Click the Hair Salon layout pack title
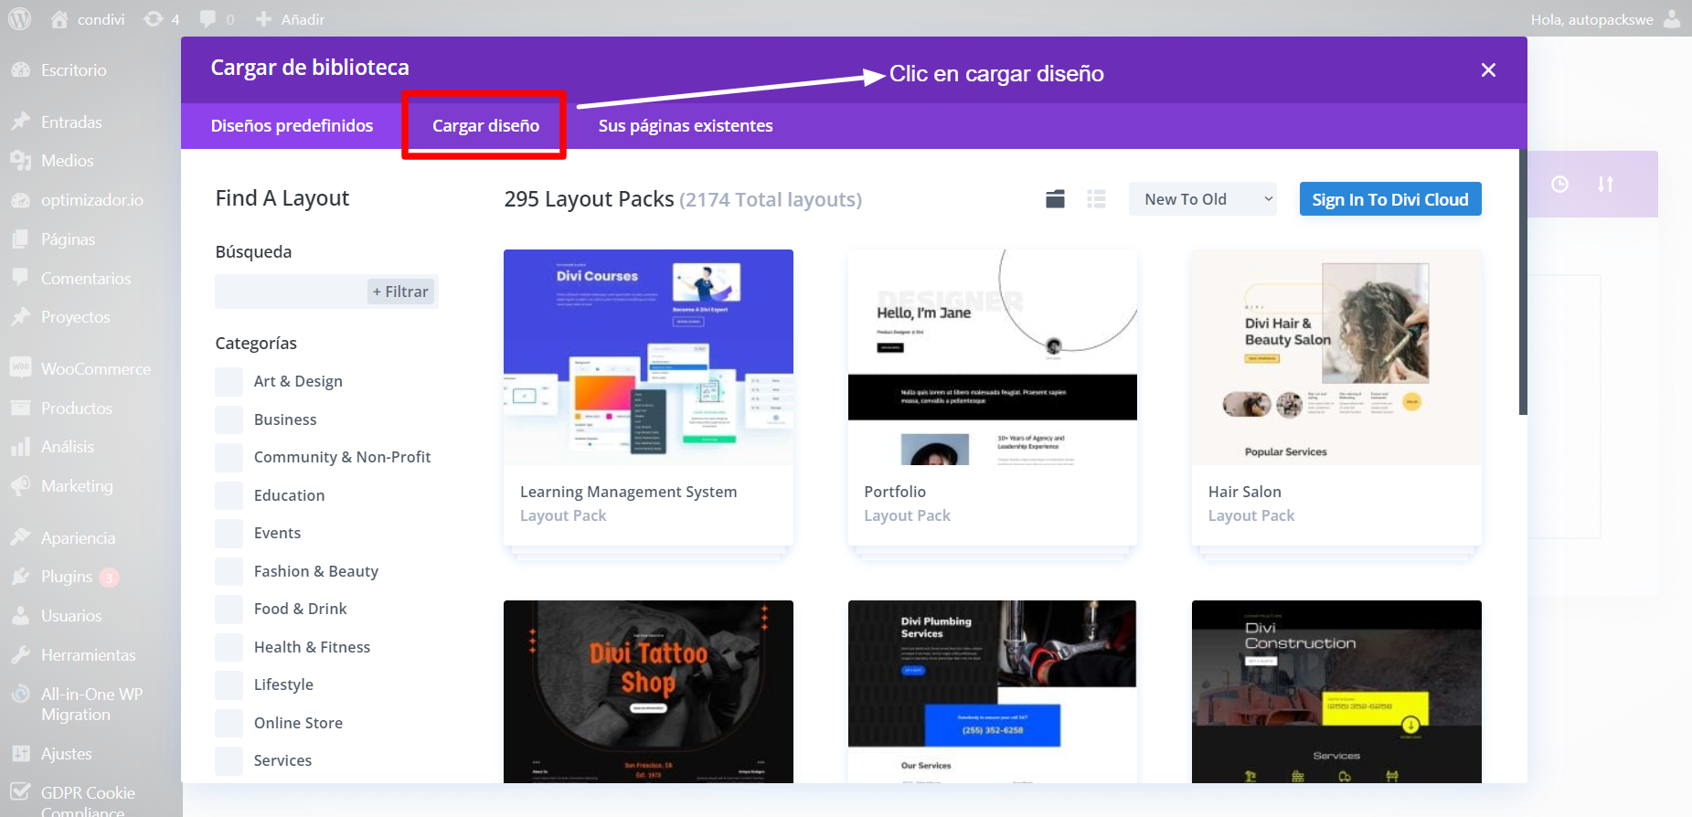This screenshot has height=817, width=1692. point(1244,492)
